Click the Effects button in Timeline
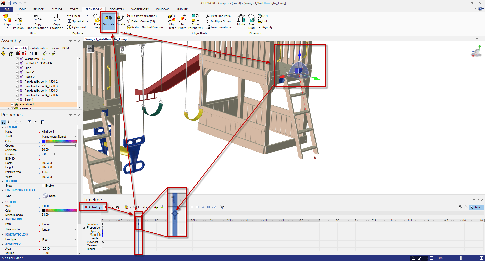 coord(142,207)
